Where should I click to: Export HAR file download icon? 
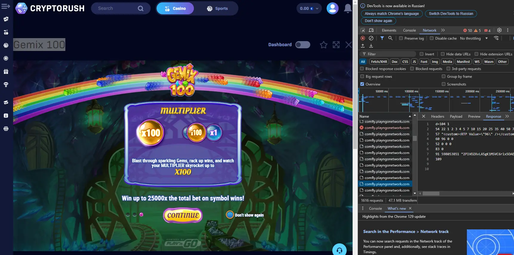pos(371,46)
